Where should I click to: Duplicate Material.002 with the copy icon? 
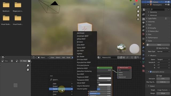pyautogui.click(x=121, y=58)
